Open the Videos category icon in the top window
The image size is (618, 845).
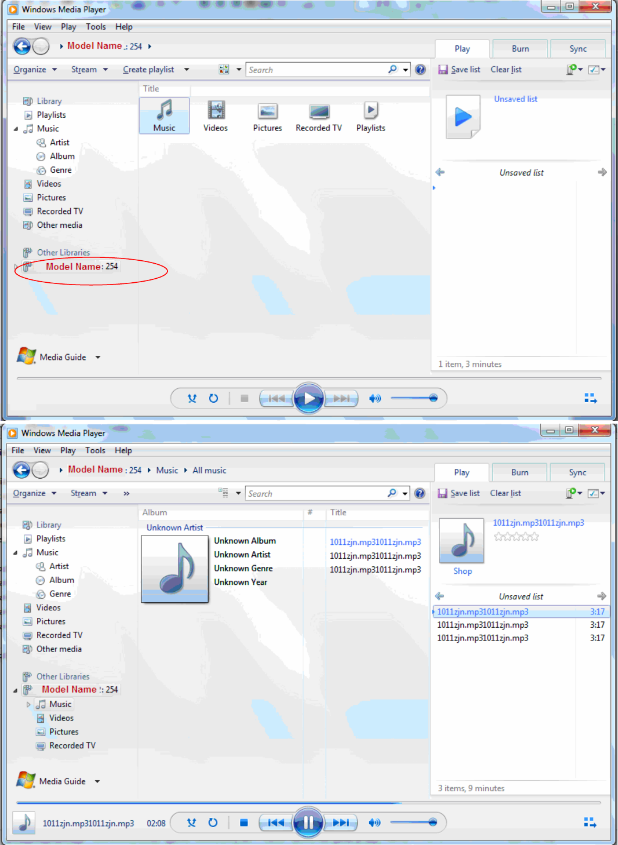tap(215, 115)
